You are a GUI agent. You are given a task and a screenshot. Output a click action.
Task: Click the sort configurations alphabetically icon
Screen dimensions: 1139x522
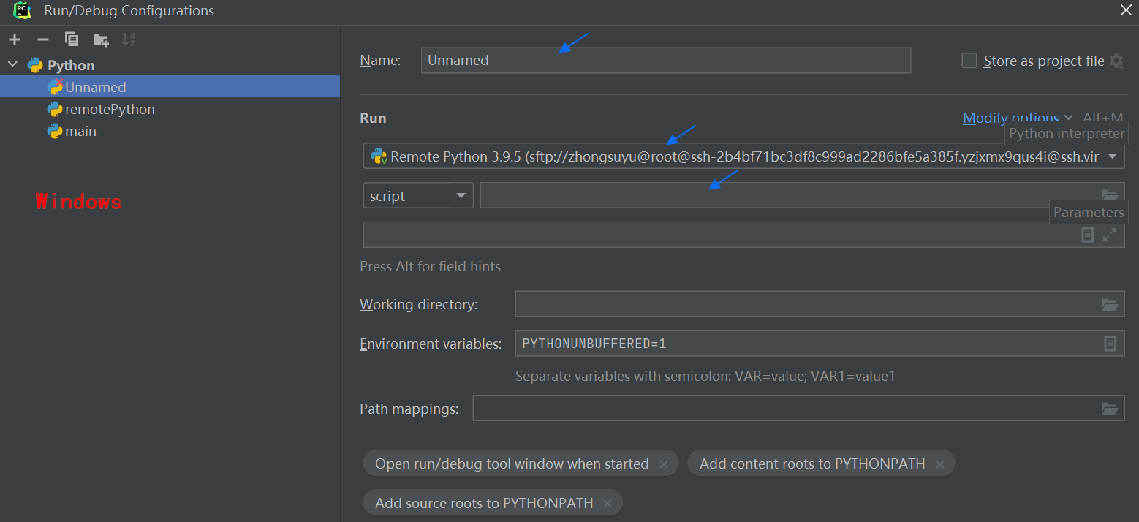129,39
